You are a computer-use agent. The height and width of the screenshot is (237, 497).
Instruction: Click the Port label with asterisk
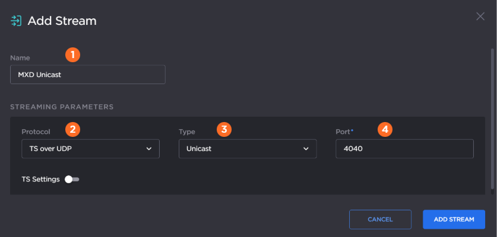point(344,131)
